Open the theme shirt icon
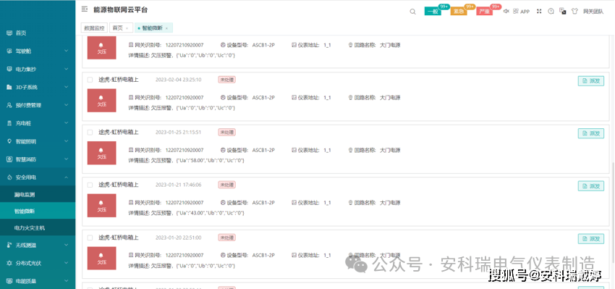The width and height of the screenshot is (615, 289). 575,12
